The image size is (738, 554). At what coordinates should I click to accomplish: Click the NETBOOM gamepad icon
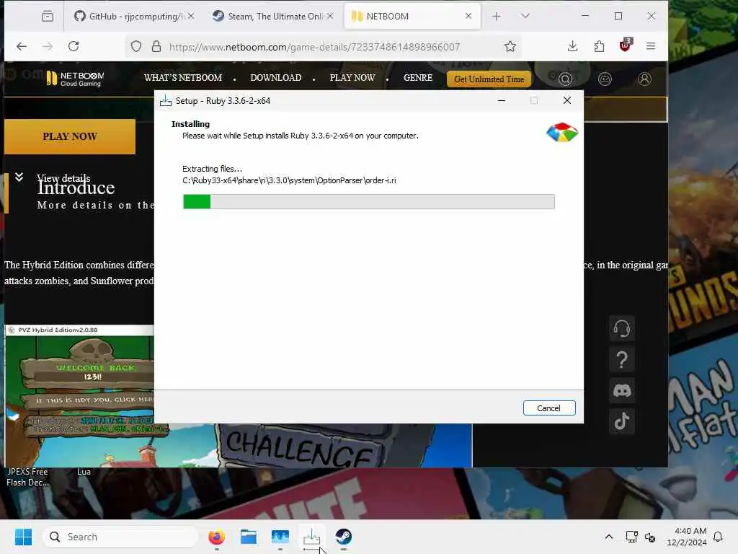[605, 79]
